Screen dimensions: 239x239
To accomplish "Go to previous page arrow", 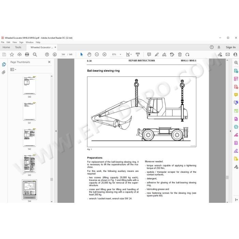I will pyautogui.click(x=47, y=54).
